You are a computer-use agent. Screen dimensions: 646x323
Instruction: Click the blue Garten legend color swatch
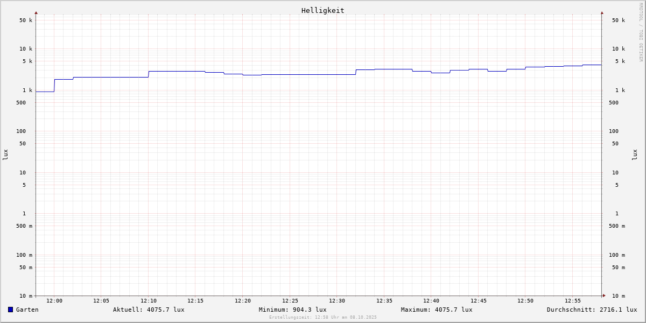10,310
